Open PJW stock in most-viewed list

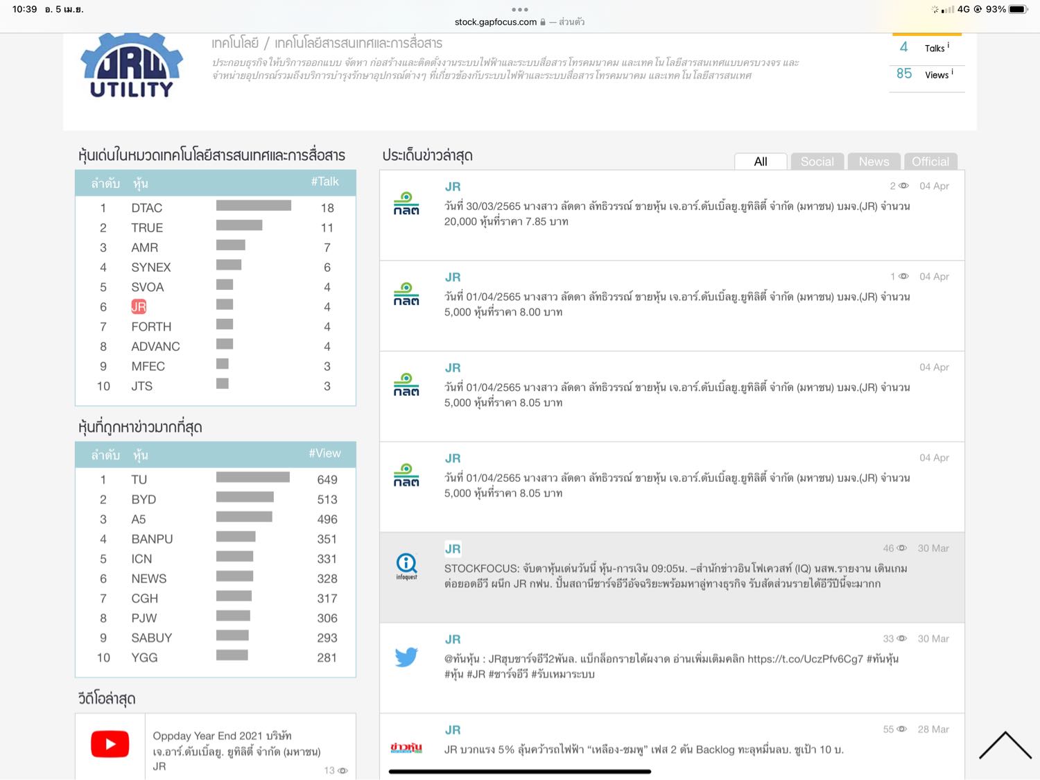tap(144, 618)
